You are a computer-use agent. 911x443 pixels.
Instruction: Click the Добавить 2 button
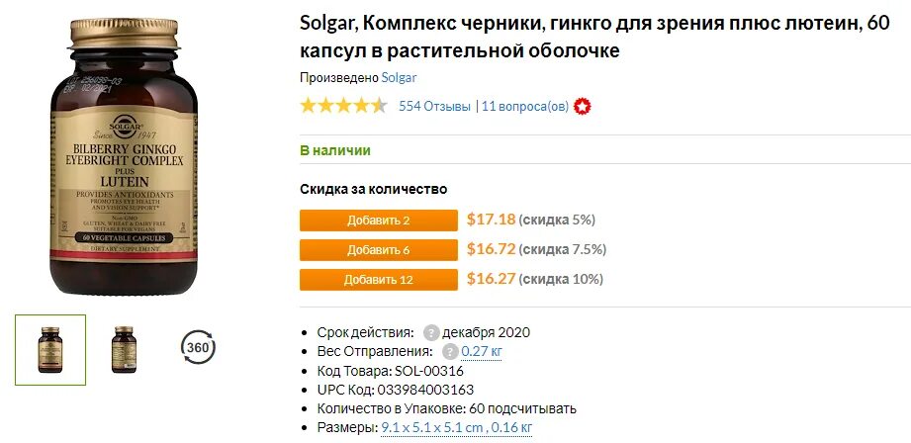tap(378, 220)
